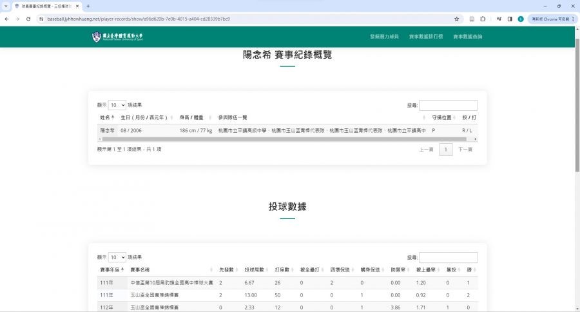This screenshot has height=312, width=580.
Task: Bookmark this page with the star icon
Action: 457,19
